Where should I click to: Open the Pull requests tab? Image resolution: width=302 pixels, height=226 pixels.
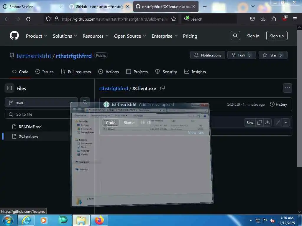tap(76, 72)
